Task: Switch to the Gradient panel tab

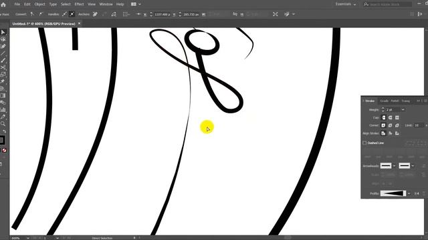Action: tap(385, 101)
